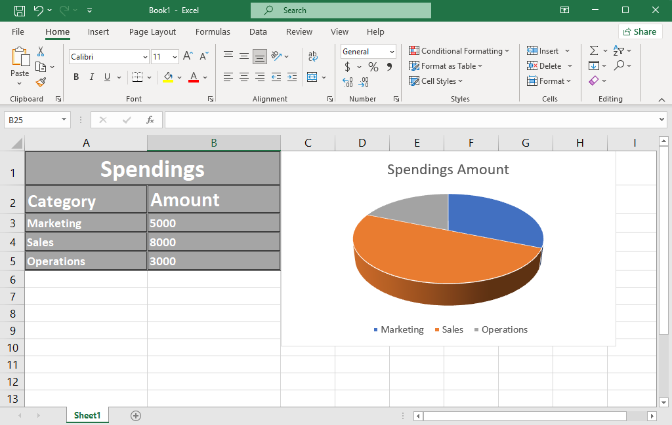The image size is (672, 425).
Task: Switch to the Page Layout tab
Action: click(x=152, y=31)
